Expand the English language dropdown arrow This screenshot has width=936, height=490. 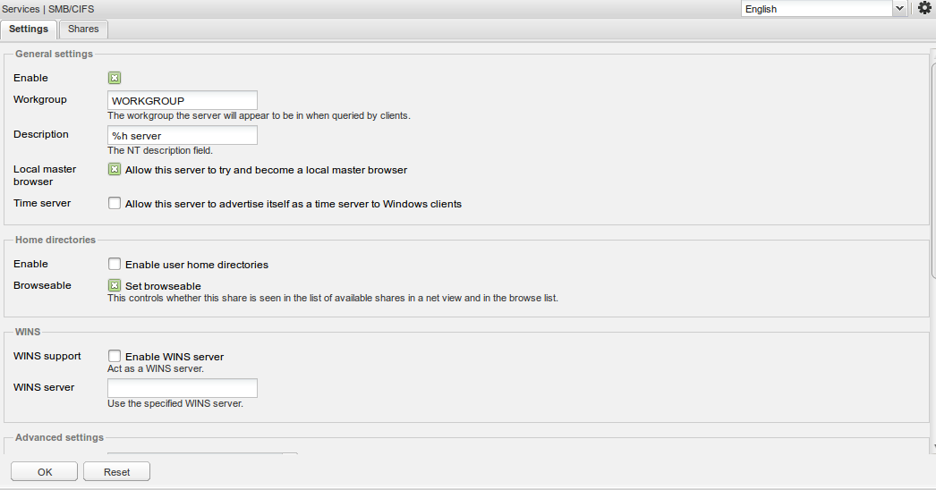899,8
